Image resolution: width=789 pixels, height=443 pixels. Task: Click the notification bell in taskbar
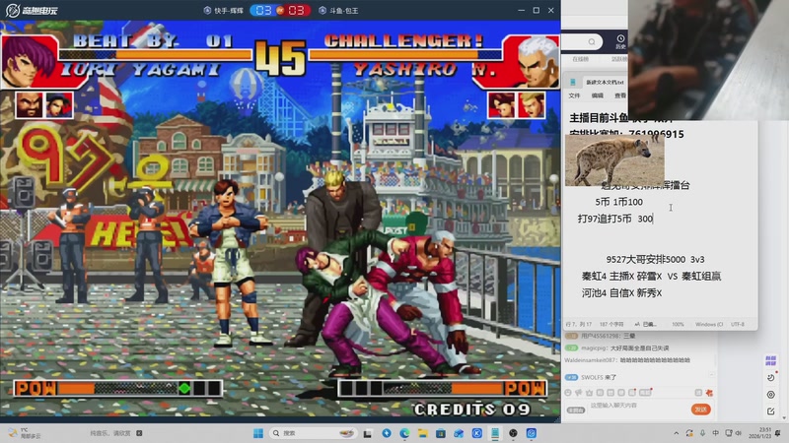point(778,433)
